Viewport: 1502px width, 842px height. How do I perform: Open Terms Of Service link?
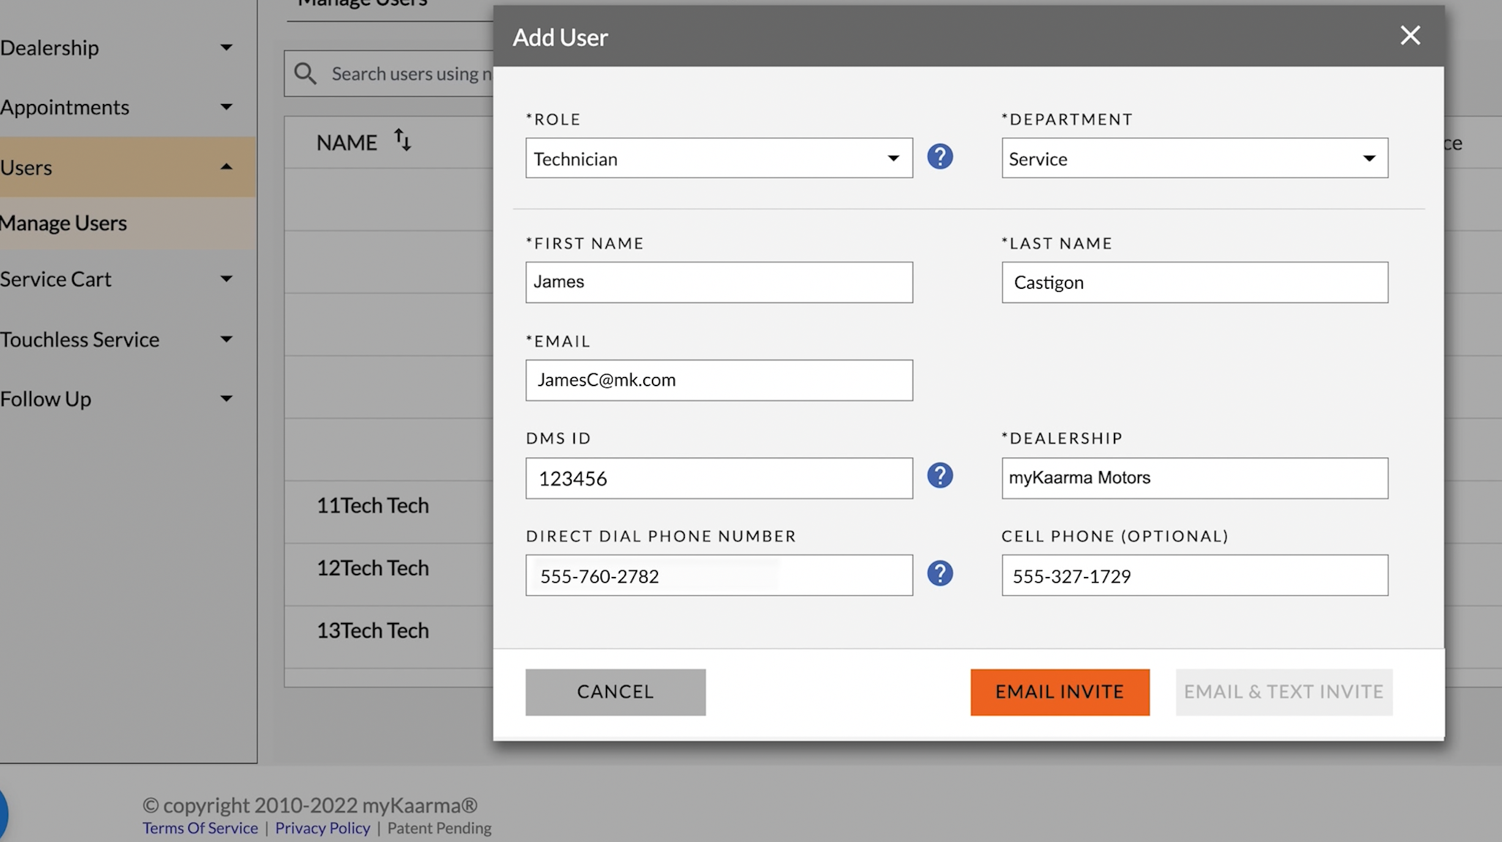(200, 828)
